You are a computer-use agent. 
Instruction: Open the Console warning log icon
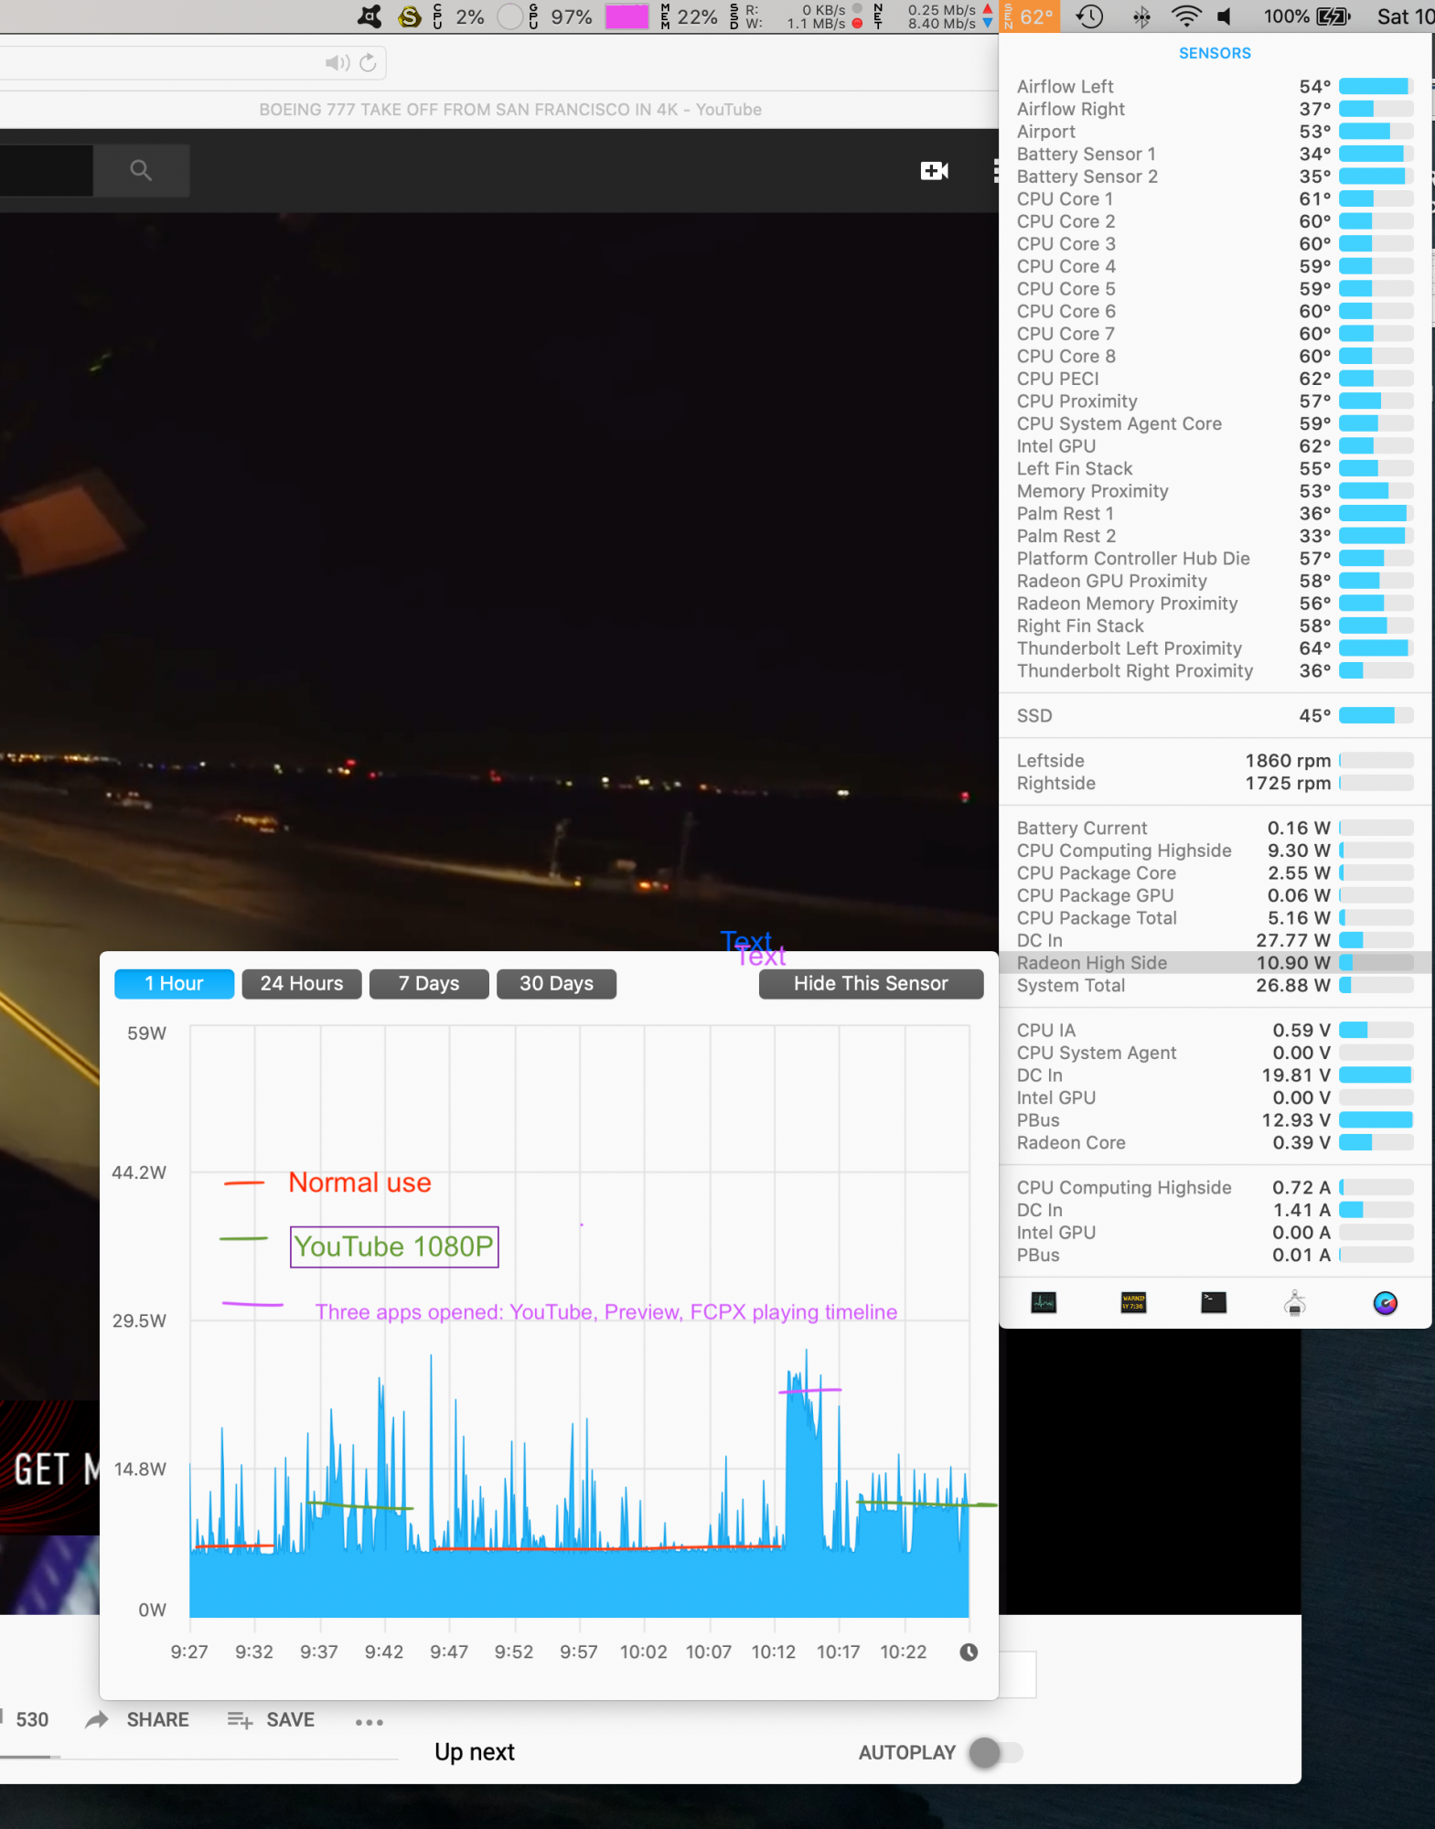pos(1133,1302)
